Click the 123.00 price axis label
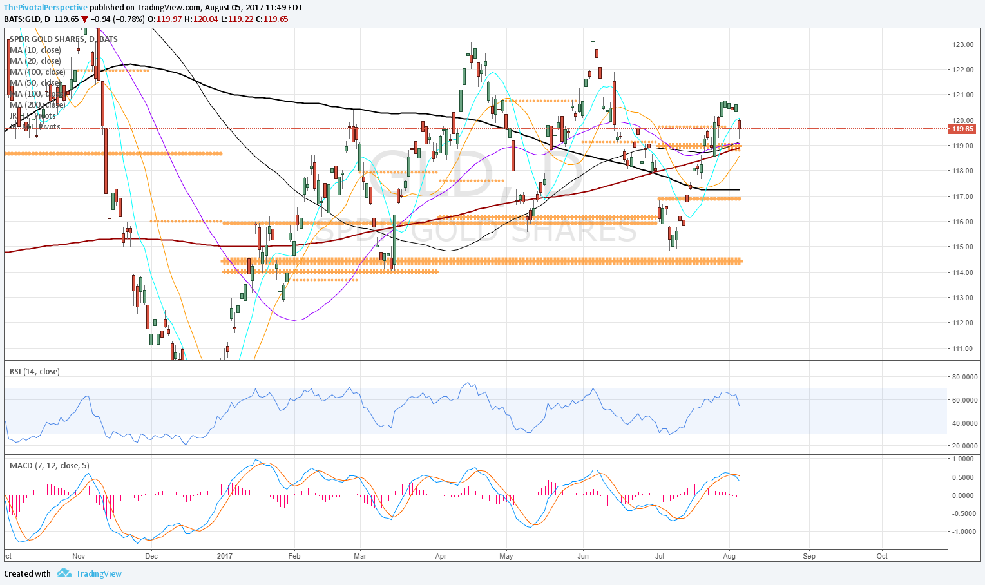Viewport: 985px width, 585px height. pos(962,44)
